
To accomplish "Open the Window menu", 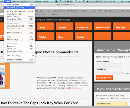I will point(37,2).
